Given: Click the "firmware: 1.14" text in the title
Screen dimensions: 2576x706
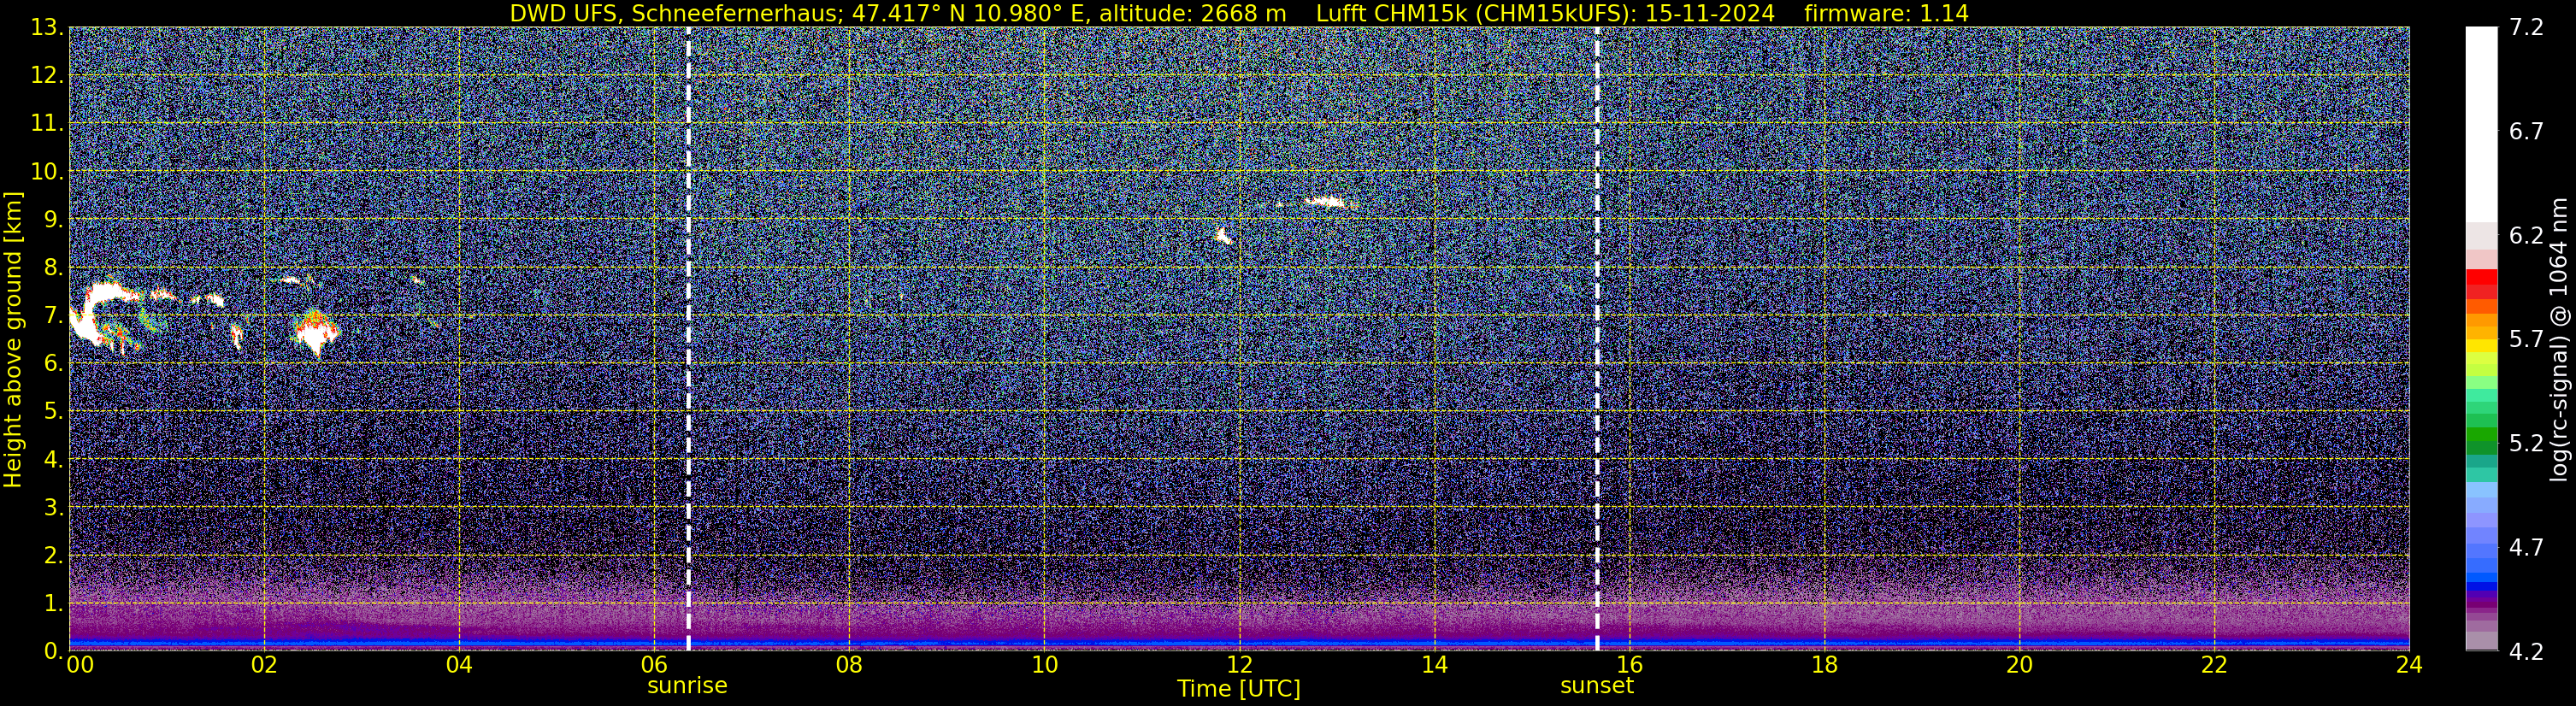Looking at the screenshot, I should [x=1886, y=13].
